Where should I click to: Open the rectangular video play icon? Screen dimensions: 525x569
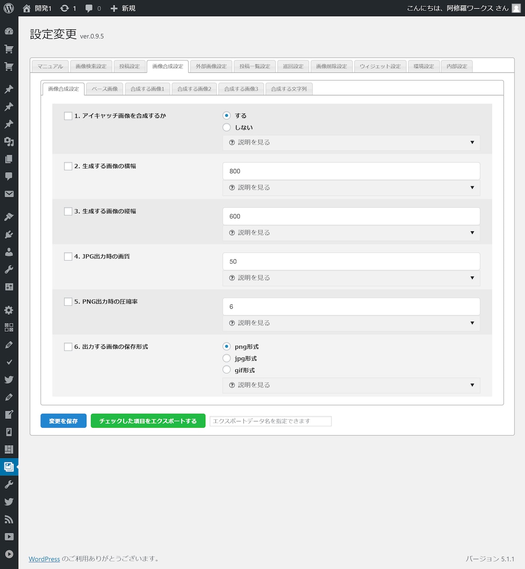pyautogui.click(x=9, y=537)
